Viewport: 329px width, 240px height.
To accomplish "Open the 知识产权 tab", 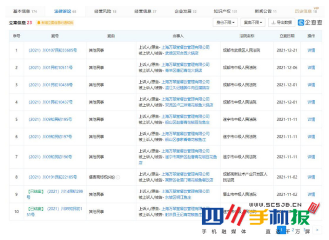I will [225, 11].
